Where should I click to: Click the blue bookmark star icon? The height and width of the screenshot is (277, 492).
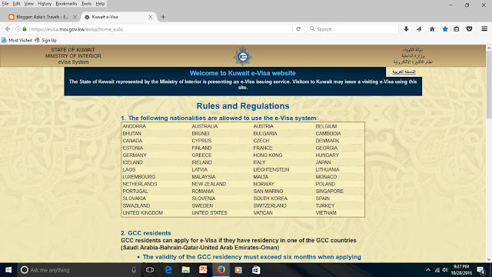tap(445, 29)
